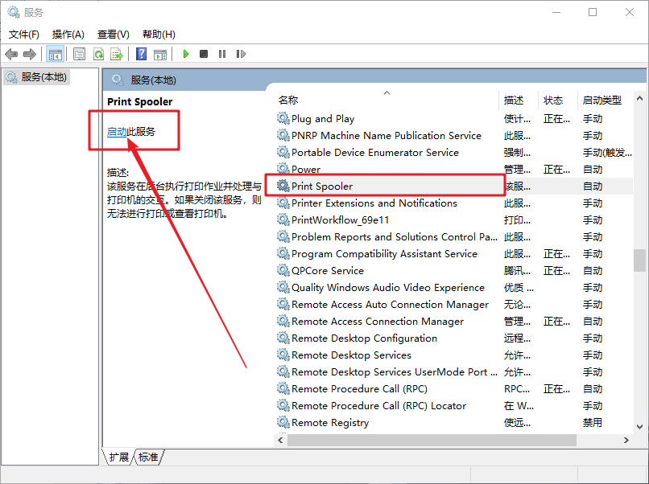
Task: Toggle the show/hide console tree icon
Action: [56, 54]
